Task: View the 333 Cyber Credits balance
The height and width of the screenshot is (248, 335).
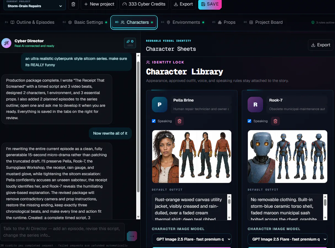Action: coord(144,4)
